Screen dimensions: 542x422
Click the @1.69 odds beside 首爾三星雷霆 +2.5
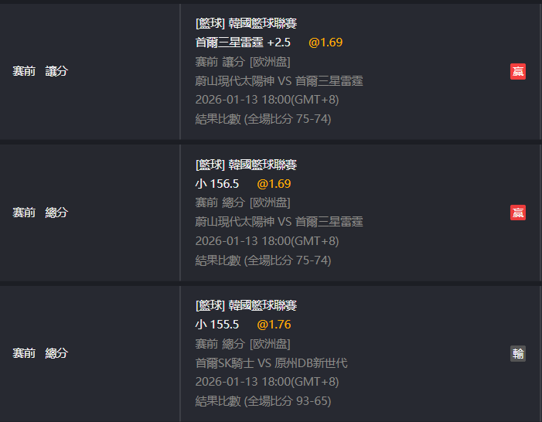point(326,43)
